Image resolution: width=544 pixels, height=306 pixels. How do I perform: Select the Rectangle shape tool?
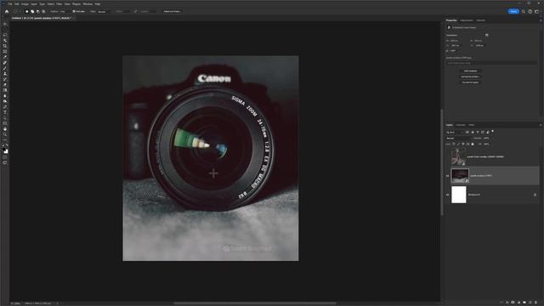pyautogui.click(x=5, y=123)
